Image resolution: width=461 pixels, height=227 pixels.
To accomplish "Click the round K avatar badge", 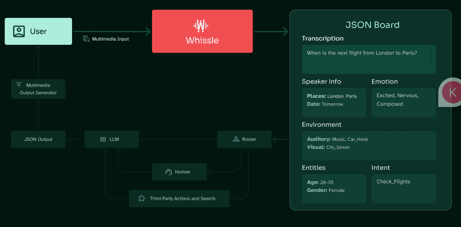I will (x=452, y=92).
